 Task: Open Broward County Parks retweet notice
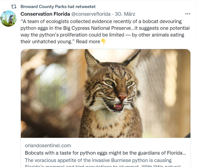click(x=58, y=6)
